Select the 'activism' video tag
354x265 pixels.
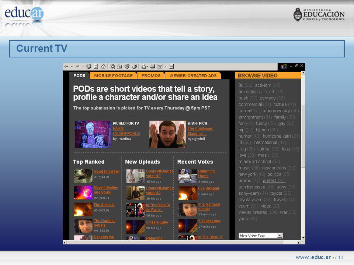point(263,85)
